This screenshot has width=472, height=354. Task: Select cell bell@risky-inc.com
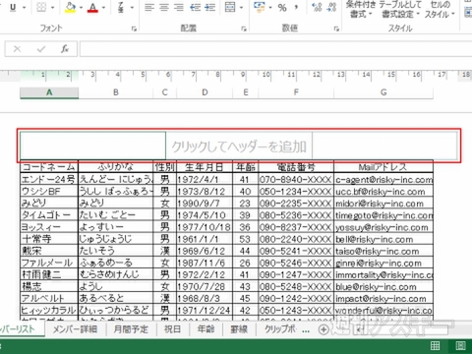tap(383, 239)
